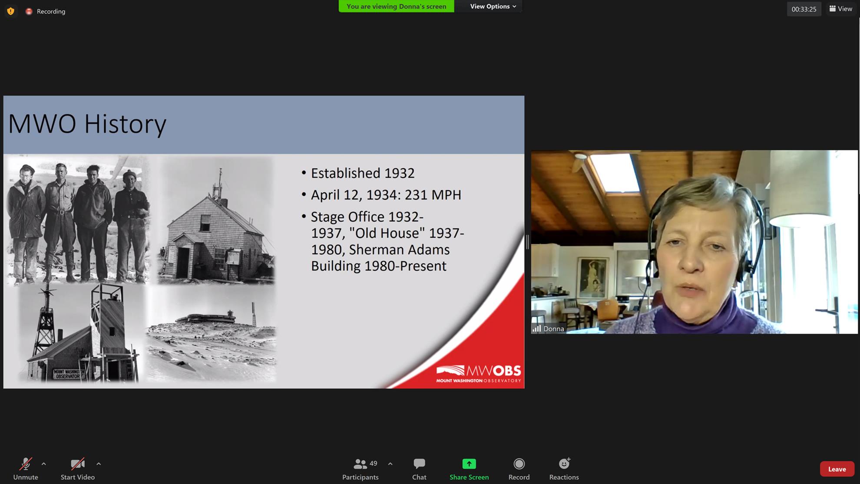Leave the meeting
Viewport: 860px width, 484px height.
[x=837, y=469]
